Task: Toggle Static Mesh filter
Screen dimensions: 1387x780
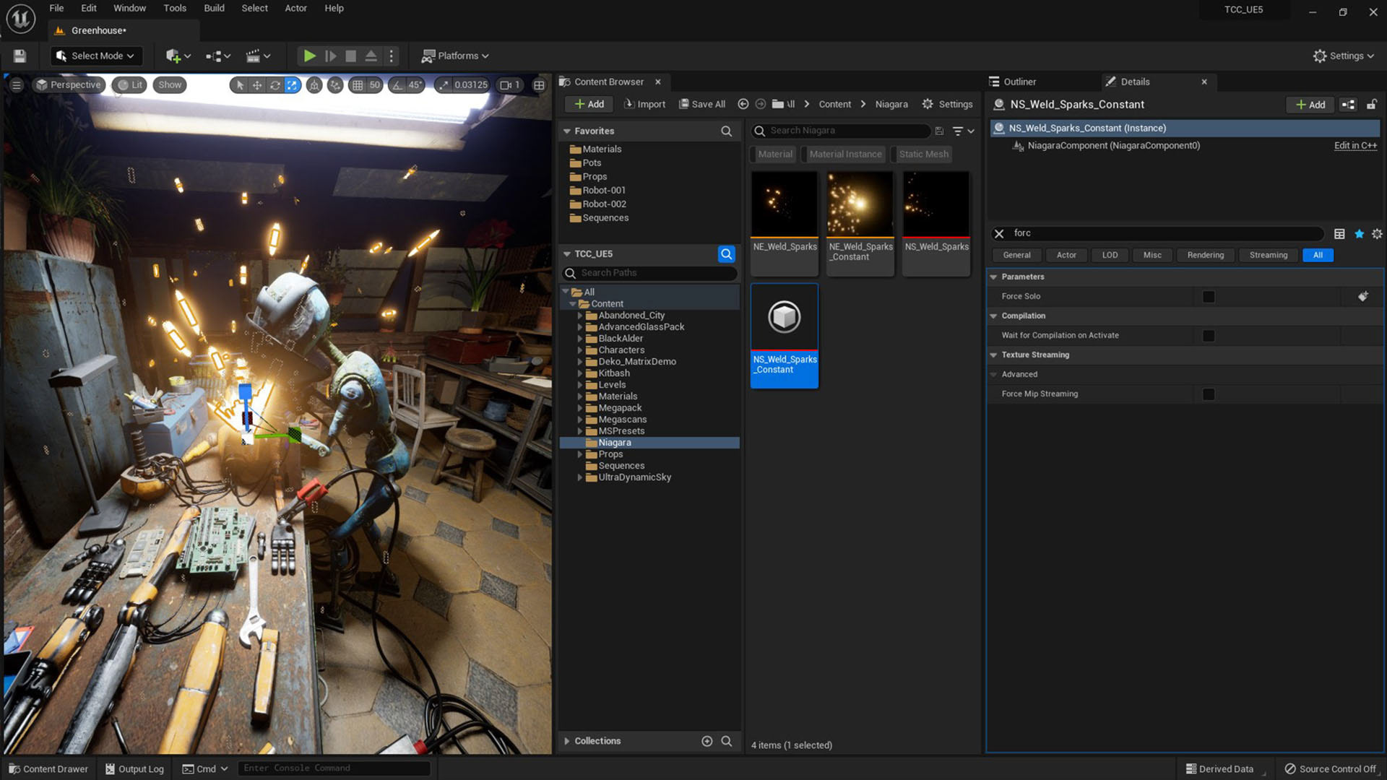Action: (x=922, y=154)
